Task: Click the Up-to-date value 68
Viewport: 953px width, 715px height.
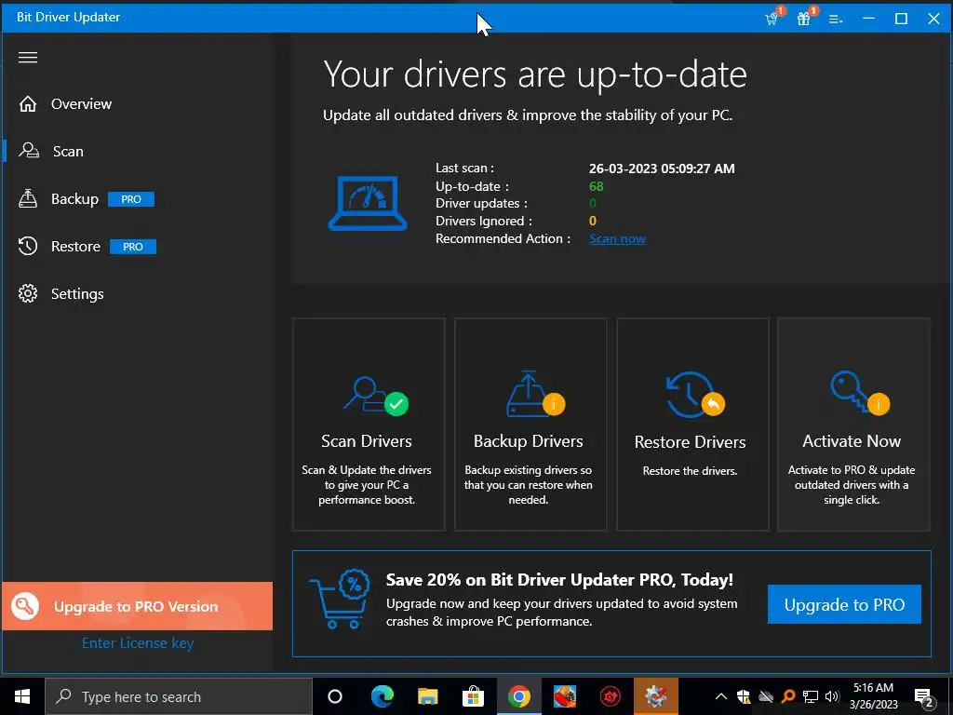Action: [597, 186]
